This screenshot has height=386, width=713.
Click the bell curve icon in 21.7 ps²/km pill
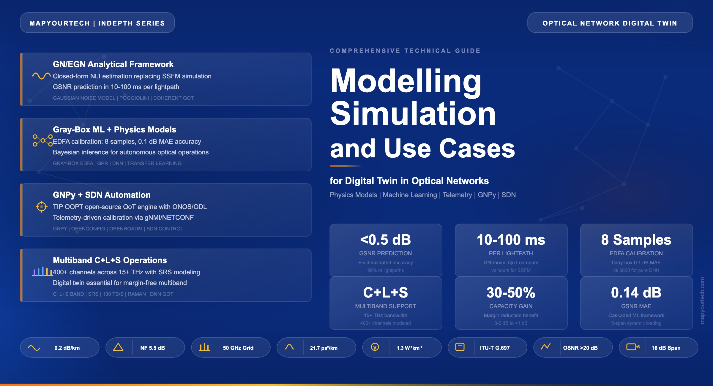click(289, 347)
